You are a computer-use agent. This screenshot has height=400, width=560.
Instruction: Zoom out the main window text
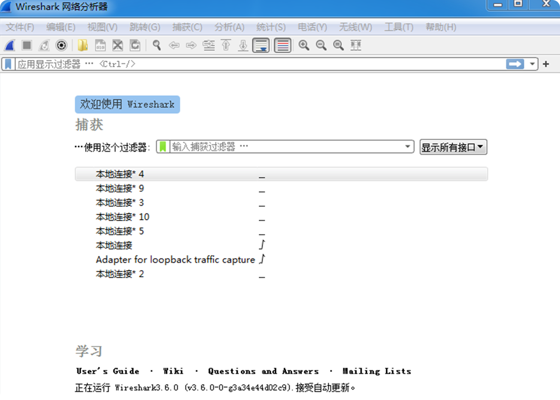coord(321,45)
